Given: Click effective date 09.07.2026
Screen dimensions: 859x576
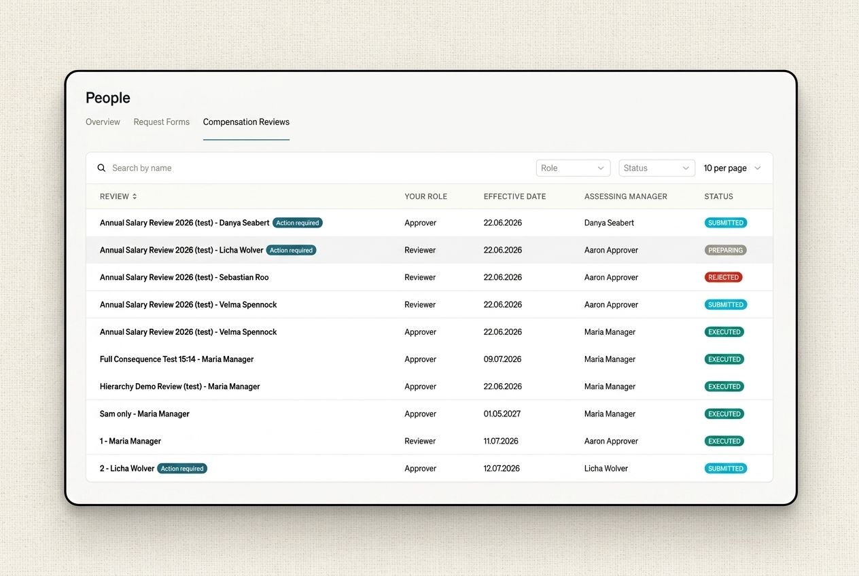Looking at the screenshot, I should [503, 359].
